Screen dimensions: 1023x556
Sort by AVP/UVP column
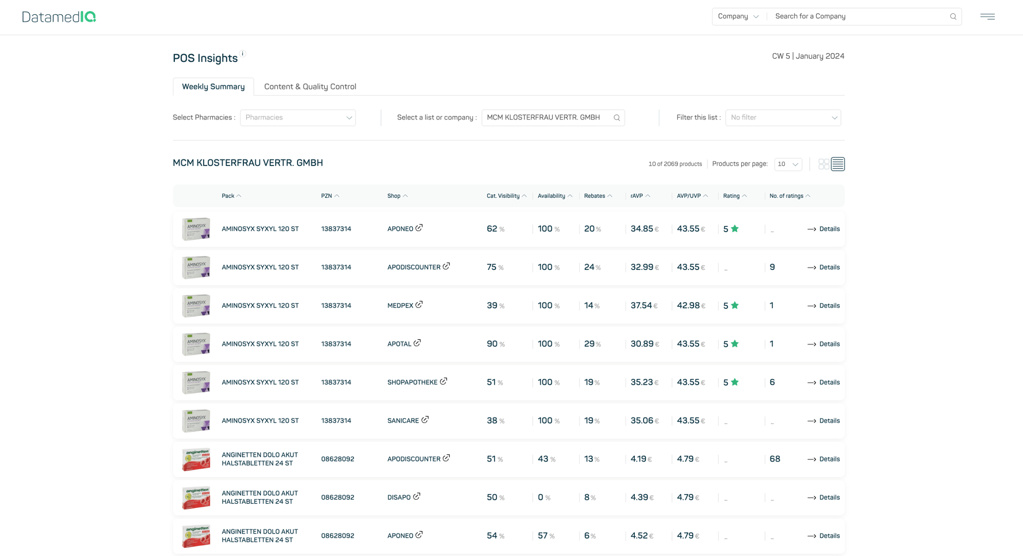[692, 196]
